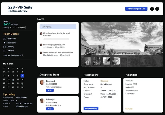Select the third highlighted gallery thumbnail
165x115 pixels.
pyautogui.click(x=106, y=61)
